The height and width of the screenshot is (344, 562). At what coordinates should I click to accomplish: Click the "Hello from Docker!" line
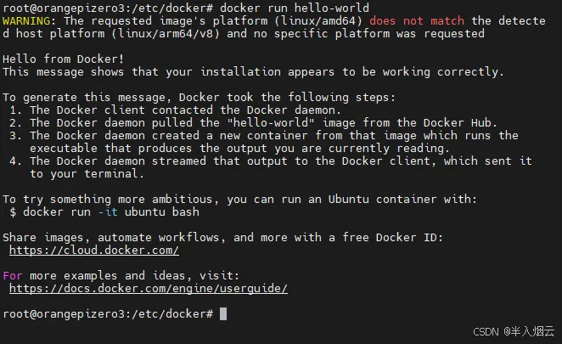point(64,59)
